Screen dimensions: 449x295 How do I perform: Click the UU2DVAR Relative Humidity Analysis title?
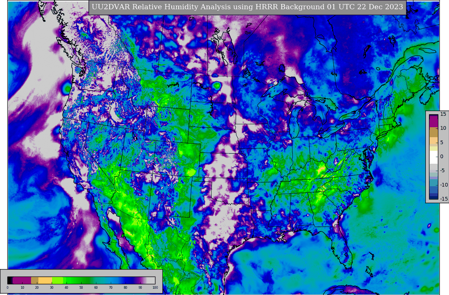point(247,7)
